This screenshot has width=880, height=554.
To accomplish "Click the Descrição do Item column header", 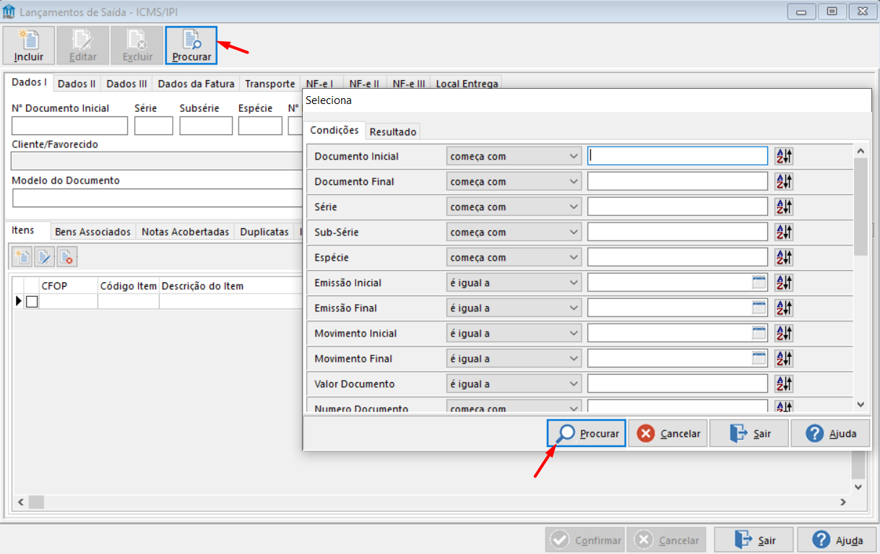I will point(230,286).
